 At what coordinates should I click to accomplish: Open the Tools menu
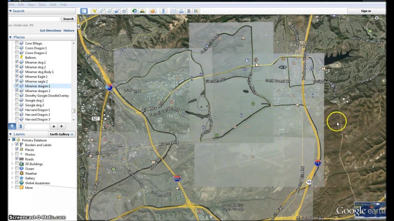pos(42,5)
